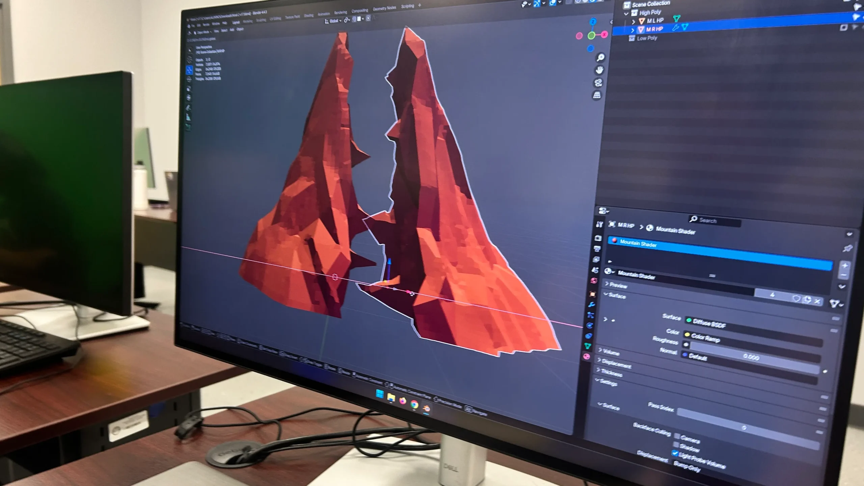Image resolution: width=864 pixels, height=486 pixels.
Task: Enable Backface Culling Camera checkbox
Action: click(677, 436)
